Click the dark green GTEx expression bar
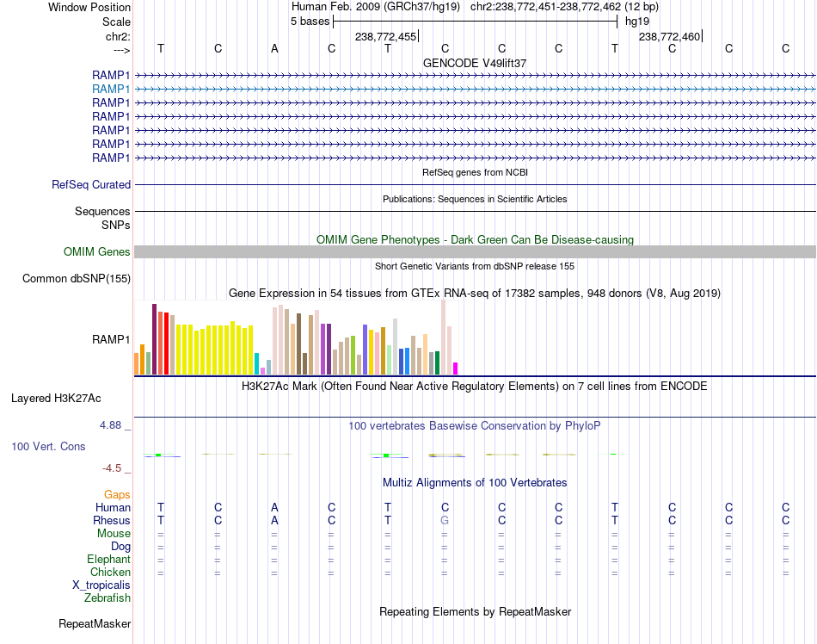This screenshot has height=644, width=817. (437, 363)
